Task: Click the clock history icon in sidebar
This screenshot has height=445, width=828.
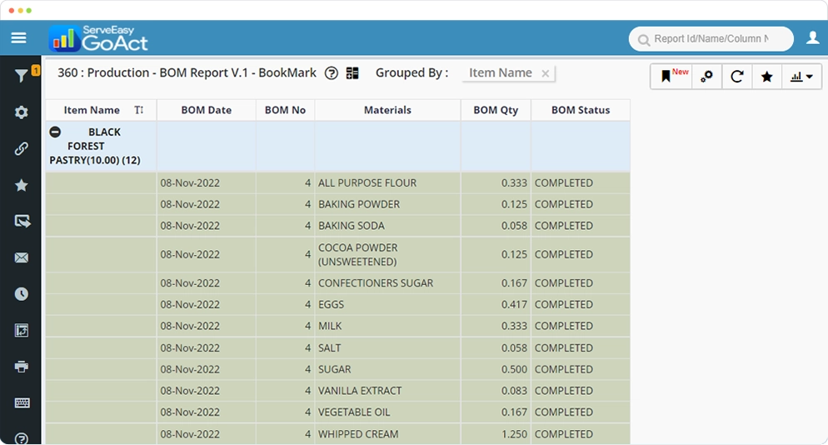Action: (x=22, y=294)
